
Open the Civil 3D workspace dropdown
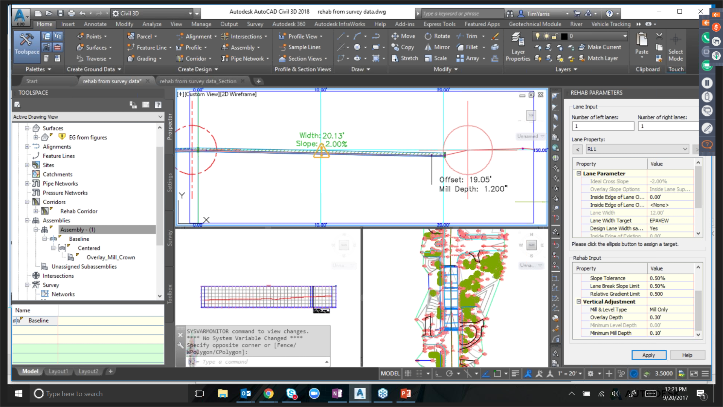pyautogui.click(x=153, y=13)
